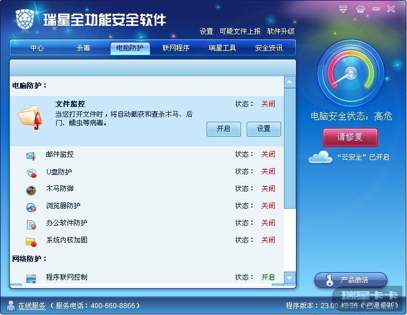The width and height of the screenshot is (407, 315).
Task: Click the 电脑防护： section heading
Action: pyautogui.click(x=29, y=86)
